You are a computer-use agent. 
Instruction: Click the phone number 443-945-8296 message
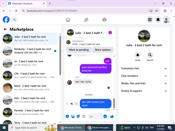coord(83,82)
